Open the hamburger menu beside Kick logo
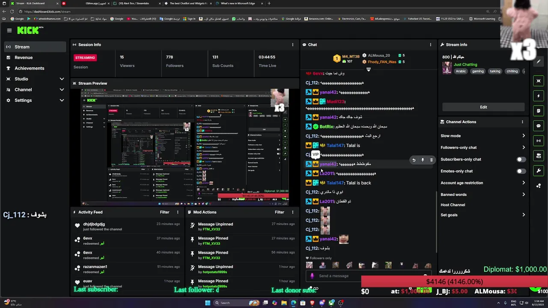 tap(9, 30)
